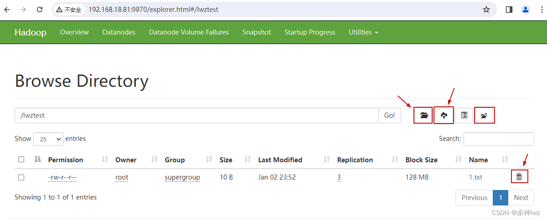Open the browser side panel icon

click(x=509, y=10)
